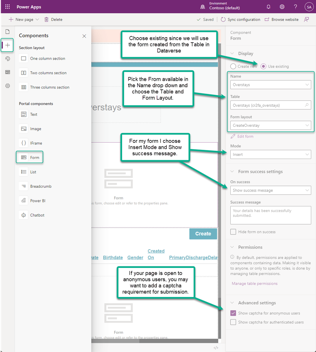Open the Settings gear in left rail
The image size is (316, 352).
coord(7,86)
